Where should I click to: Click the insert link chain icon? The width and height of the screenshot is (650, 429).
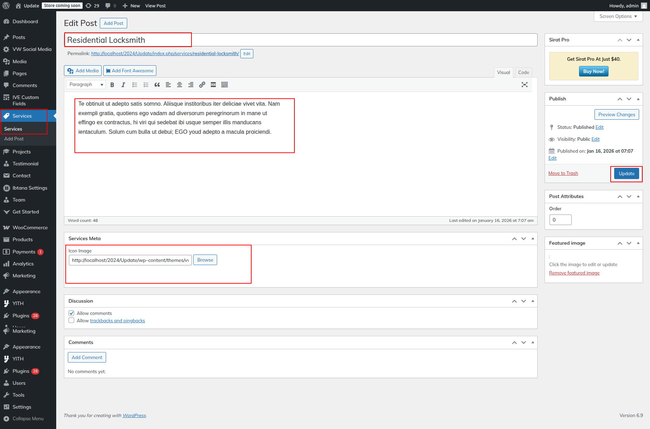[202, 85]
